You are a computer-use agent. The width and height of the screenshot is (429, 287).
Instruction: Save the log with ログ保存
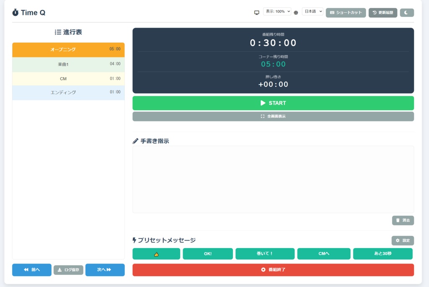tap(68, 270)
